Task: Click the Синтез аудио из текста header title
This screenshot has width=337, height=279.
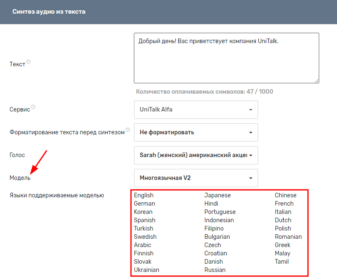Action: coord(49,12)
